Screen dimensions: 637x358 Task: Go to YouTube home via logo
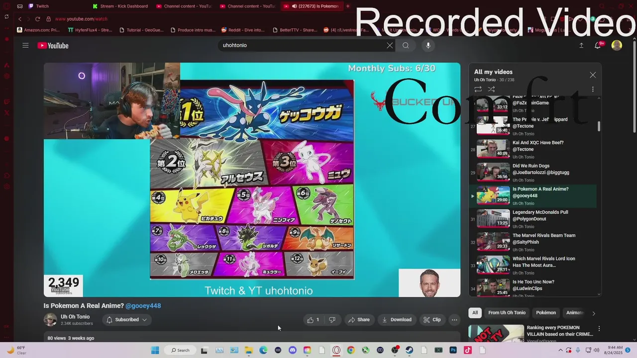tap(53, 45)
